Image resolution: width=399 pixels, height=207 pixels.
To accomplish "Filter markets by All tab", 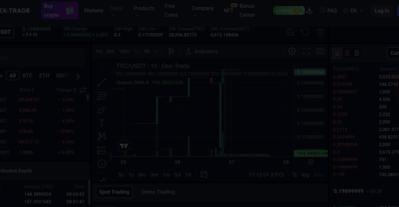I will point(12,76).
